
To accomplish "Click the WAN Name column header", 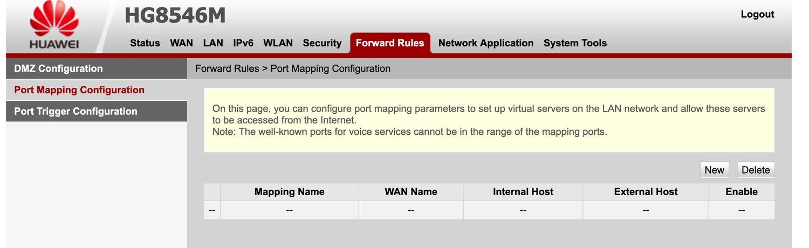I will (x=411, y=192).
